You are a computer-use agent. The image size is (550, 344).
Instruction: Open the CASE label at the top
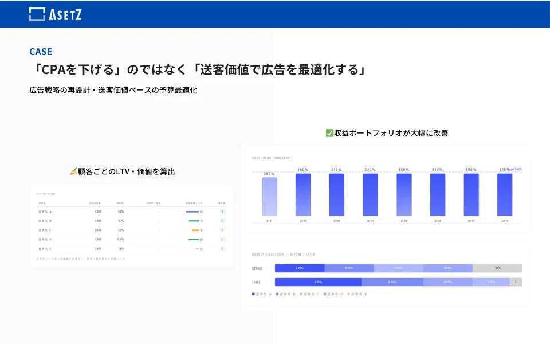(40, 52)
